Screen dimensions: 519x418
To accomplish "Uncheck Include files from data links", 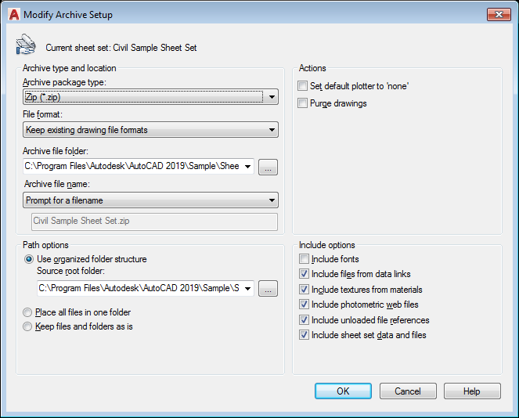I will coord(304,274).
